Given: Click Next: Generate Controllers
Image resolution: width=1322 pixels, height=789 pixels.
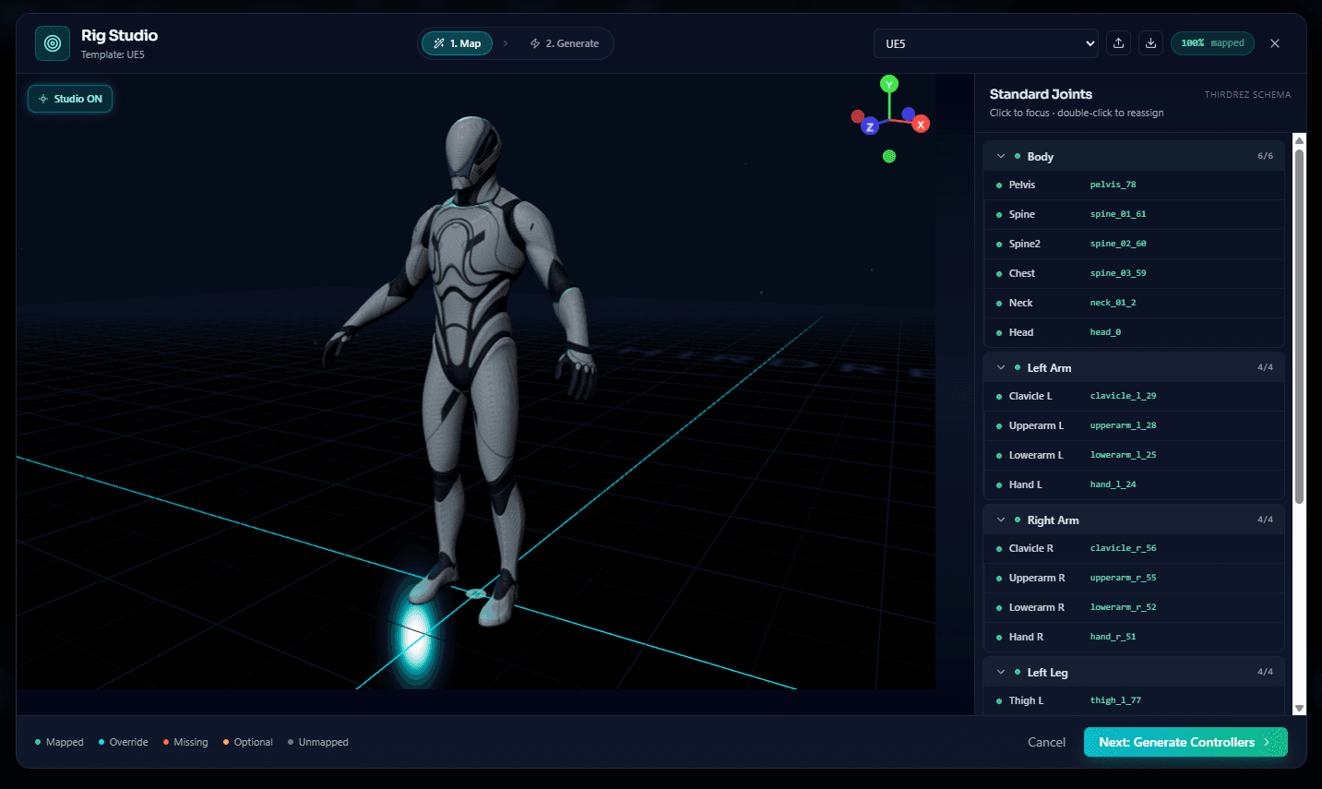Looking at the screenshot, I should [1185, 742].
